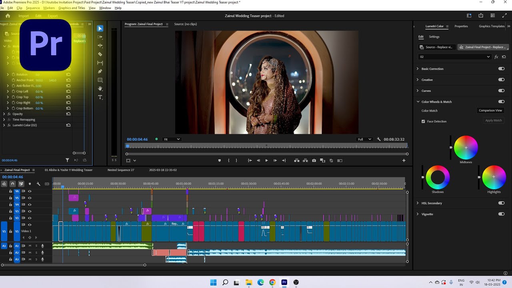
Task: Expand the HSL Secondary section
Action: 418,203
